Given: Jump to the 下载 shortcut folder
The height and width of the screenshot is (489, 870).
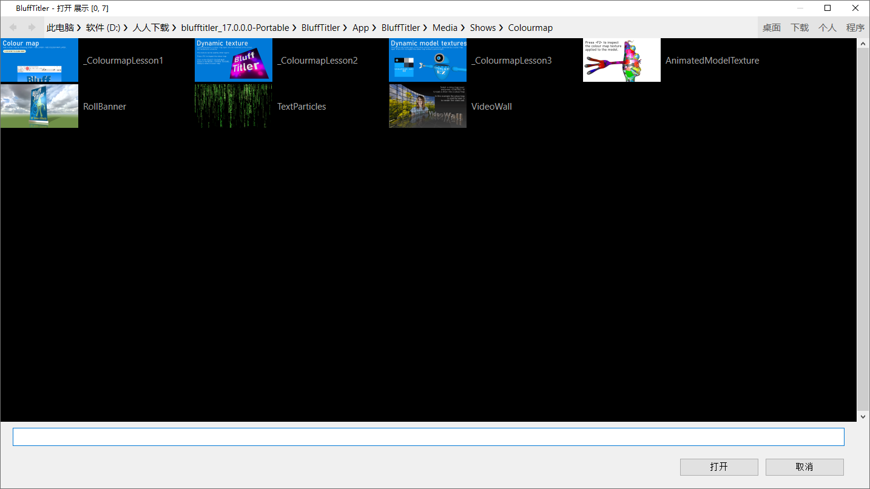Looking at the screenshot, I should 800,28.
